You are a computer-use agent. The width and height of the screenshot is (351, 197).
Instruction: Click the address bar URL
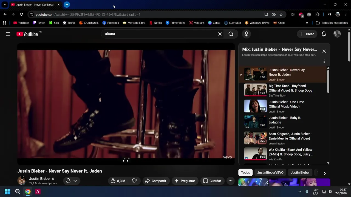[88, 15]
